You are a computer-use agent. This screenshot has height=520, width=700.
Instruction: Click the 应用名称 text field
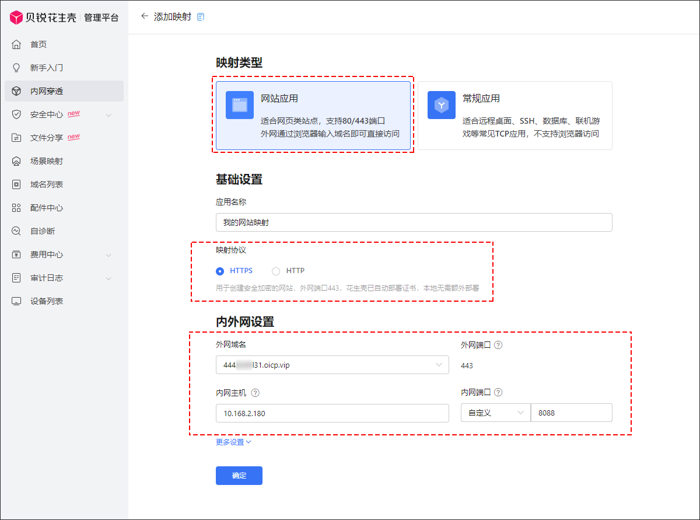(x=414, y=222)
